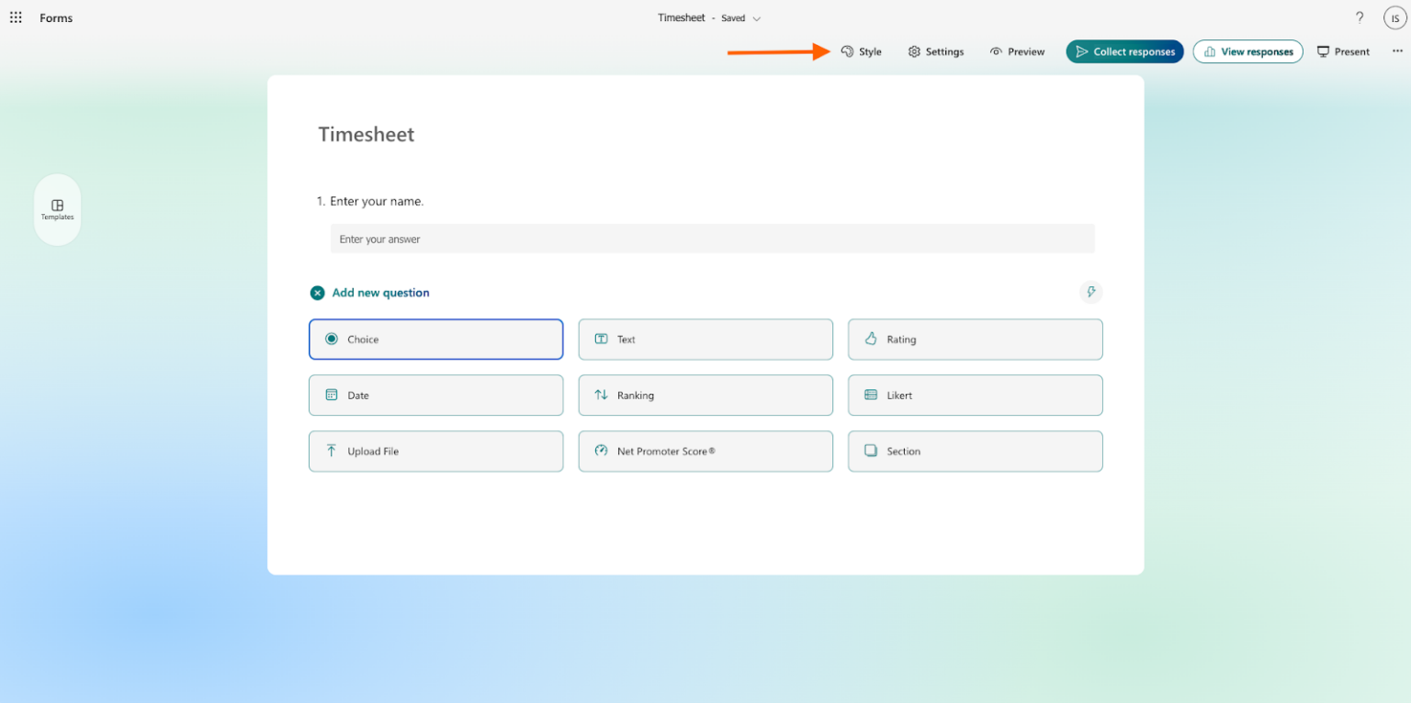
Task: Click Timesheet in the title bar
Action: point(683,17)
